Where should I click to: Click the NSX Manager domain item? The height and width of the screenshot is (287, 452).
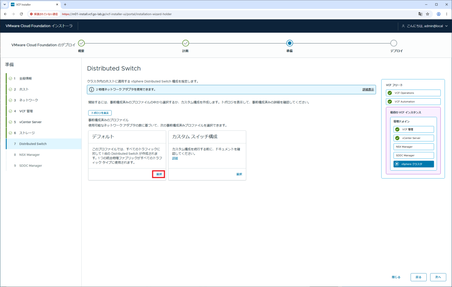(x=414, y=147)
